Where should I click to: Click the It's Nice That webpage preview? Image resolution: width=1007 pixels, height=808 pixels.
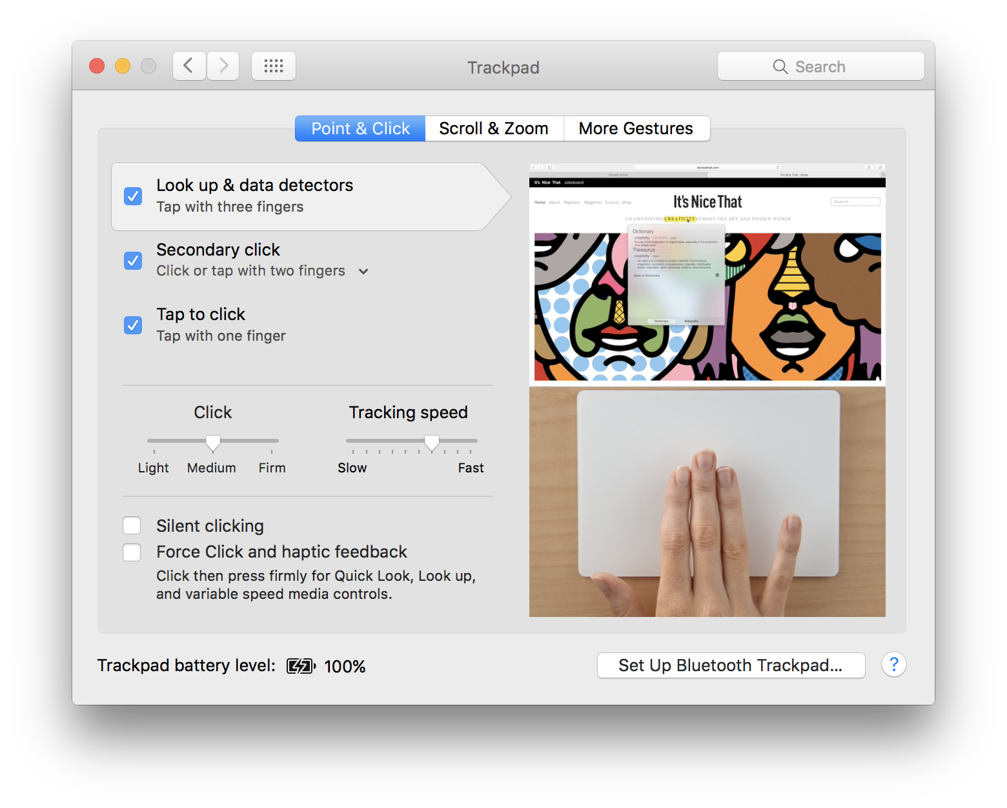tap(707, 274)
